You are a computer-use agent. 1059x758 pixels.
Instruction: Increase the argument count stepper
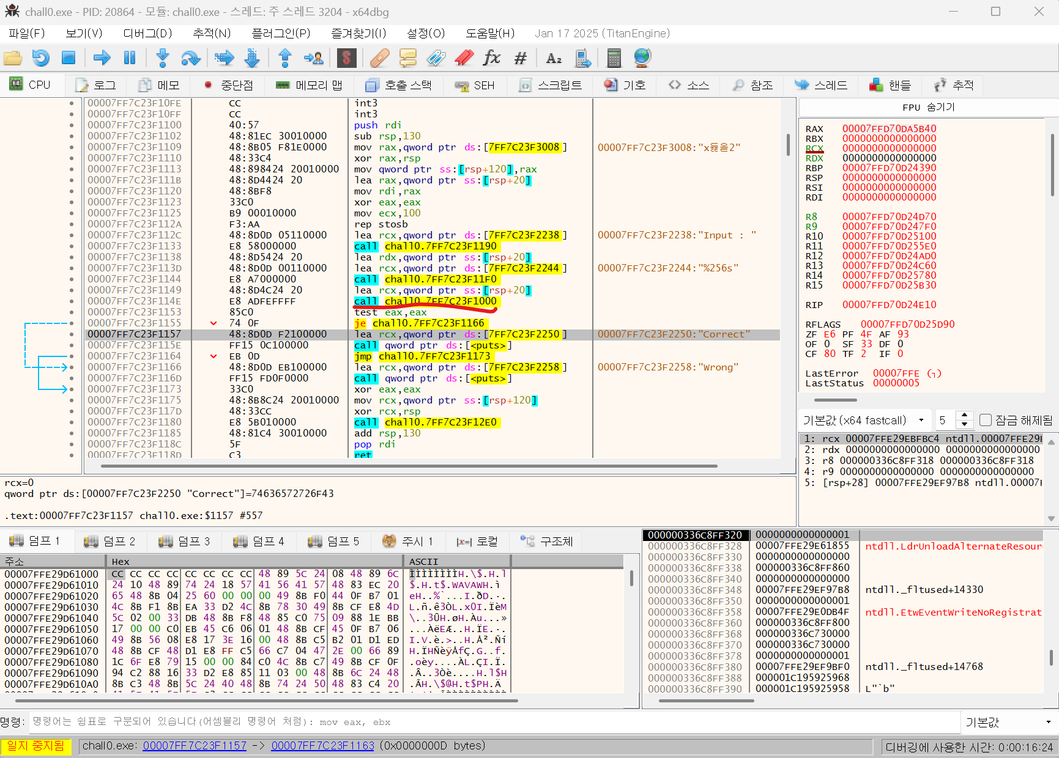[x=965, y=416]
